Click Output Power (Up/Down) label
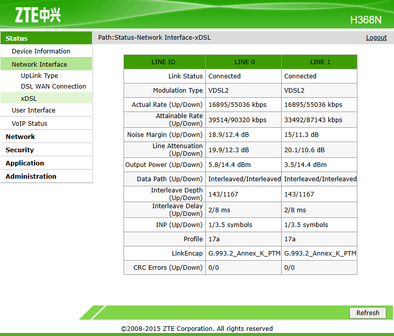The image size is (394, 336). pyautogui.click(x=164, y=164)
